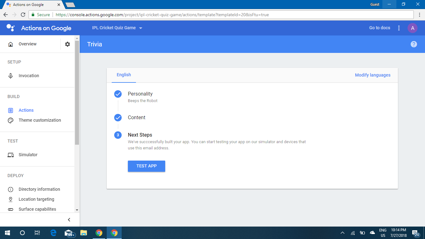Open the three-dot more options menu
Image resolution: width=425 pixels, height=239 pixels.
tap(399, 28)
